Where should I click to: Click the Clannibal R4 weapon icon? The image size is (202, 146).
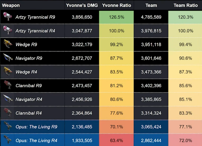pyautogui.click(x=8, y=112)
